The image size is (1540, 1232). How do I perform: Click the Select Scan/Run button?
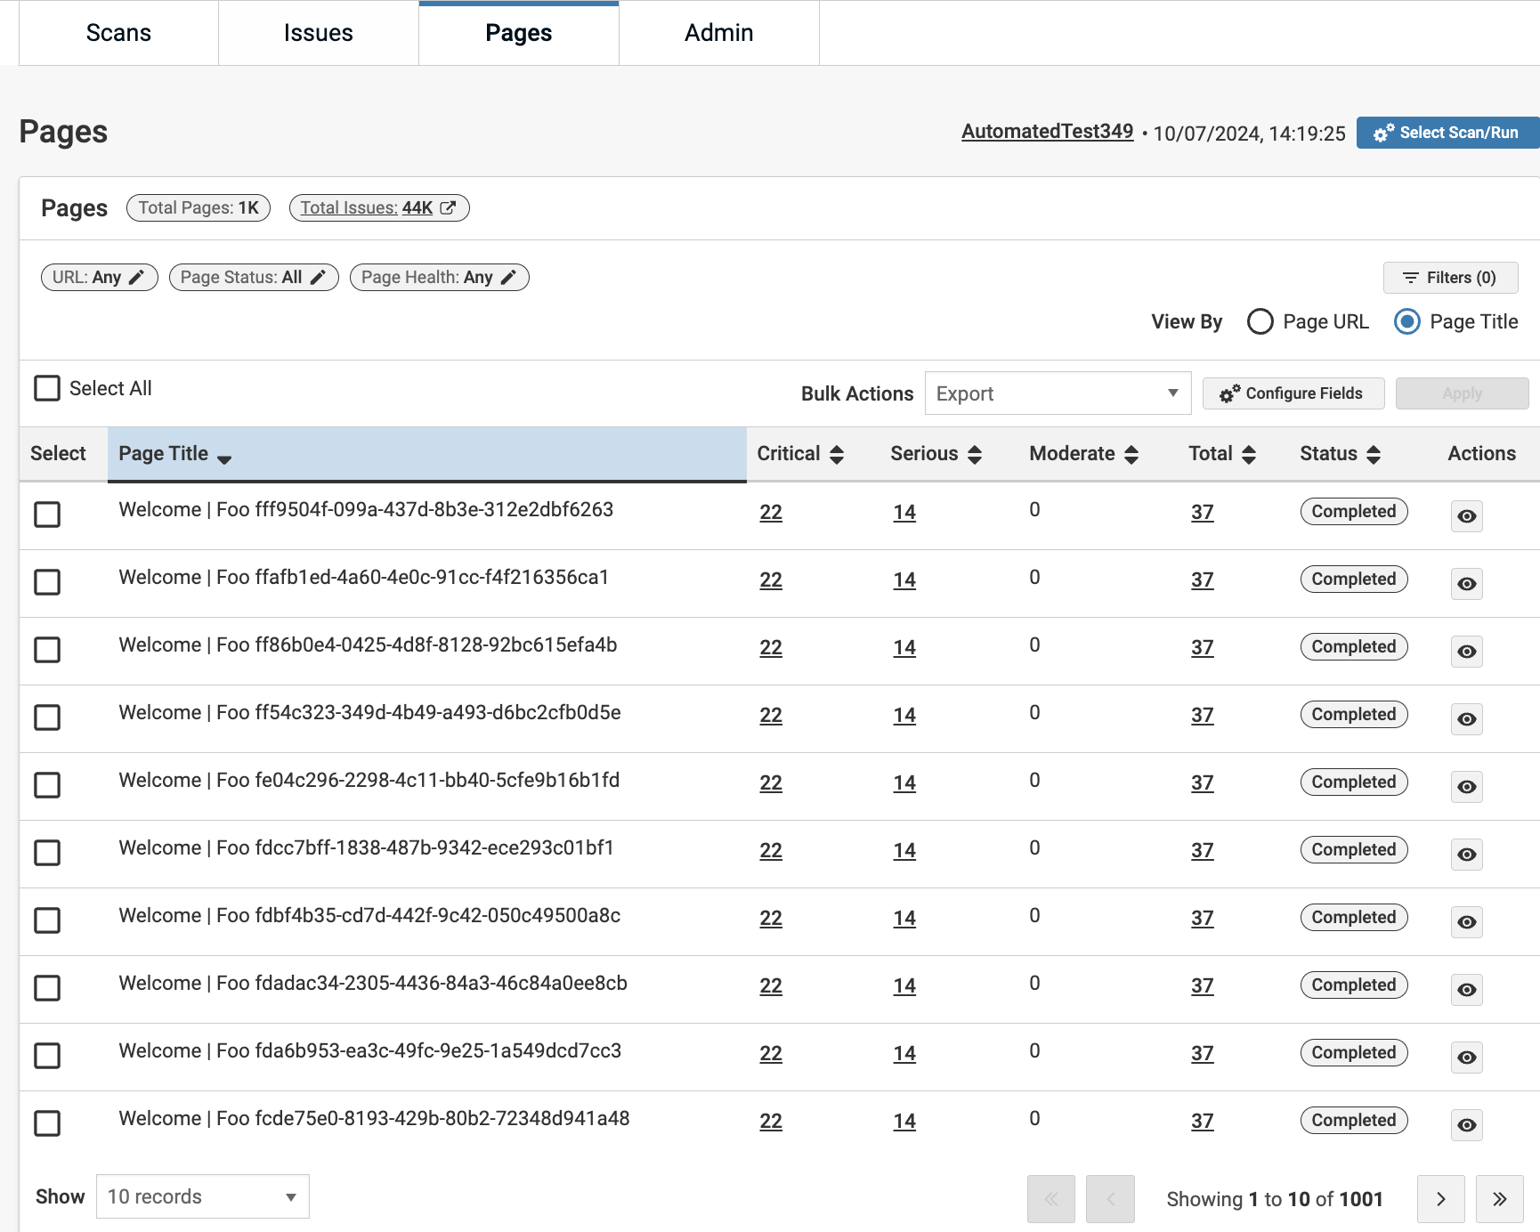(x=1447, y=133)
